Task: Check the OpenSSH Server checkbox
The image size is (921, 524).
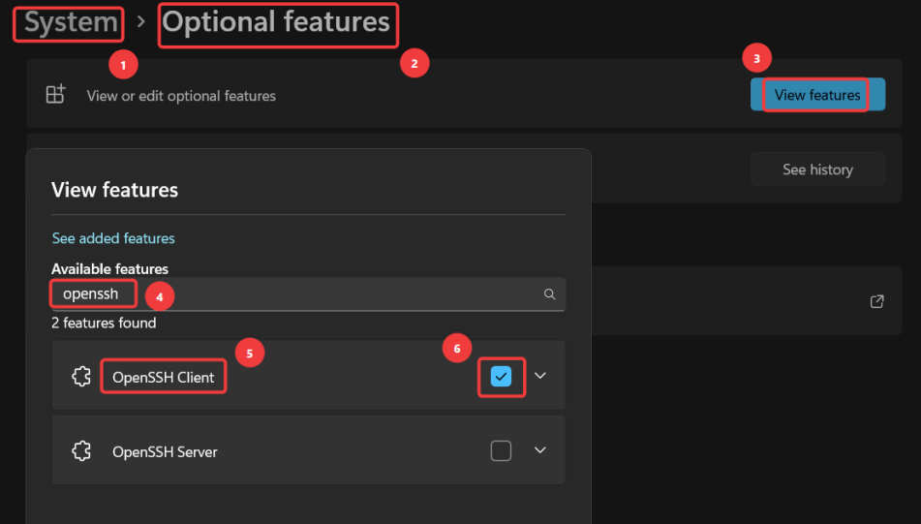Action: 501,450
